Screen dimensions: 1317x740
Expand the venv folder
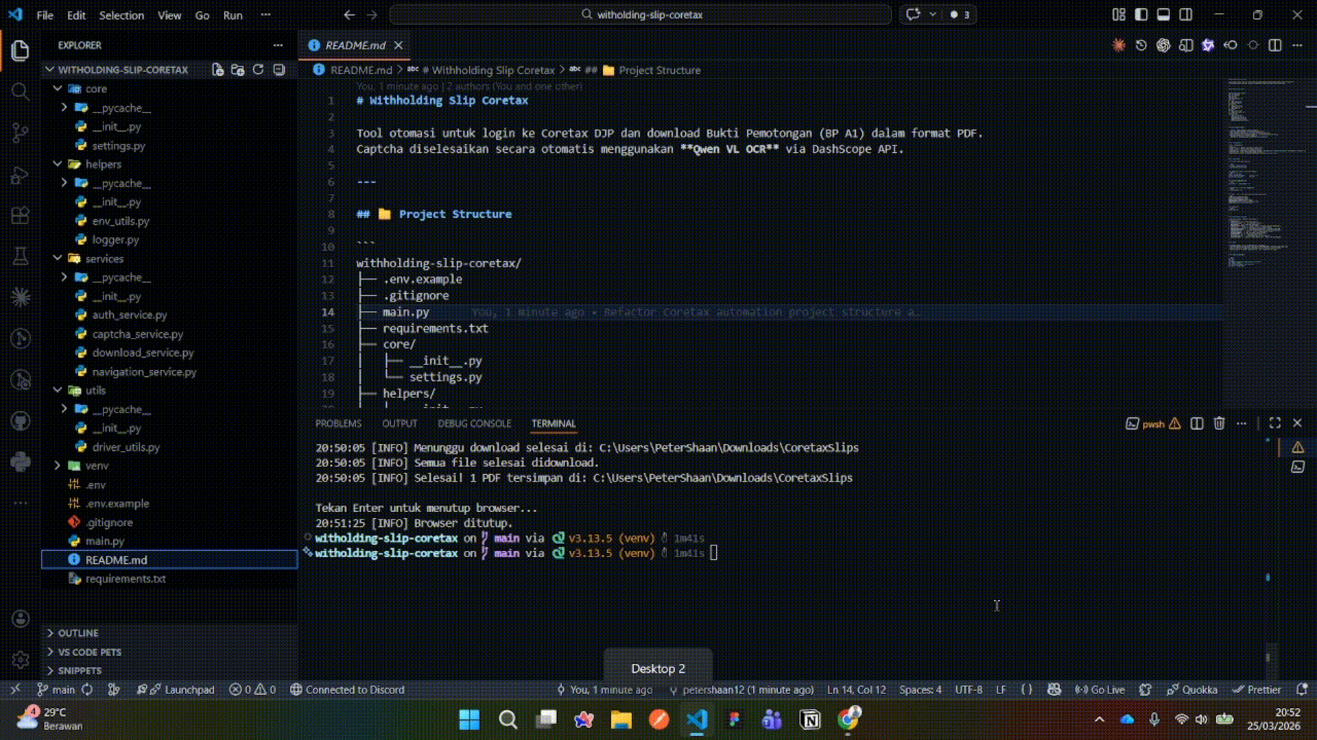pos(96,465)
